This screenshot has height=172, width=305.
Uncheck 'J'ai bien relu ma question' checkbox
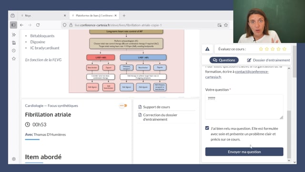point(207,128)
